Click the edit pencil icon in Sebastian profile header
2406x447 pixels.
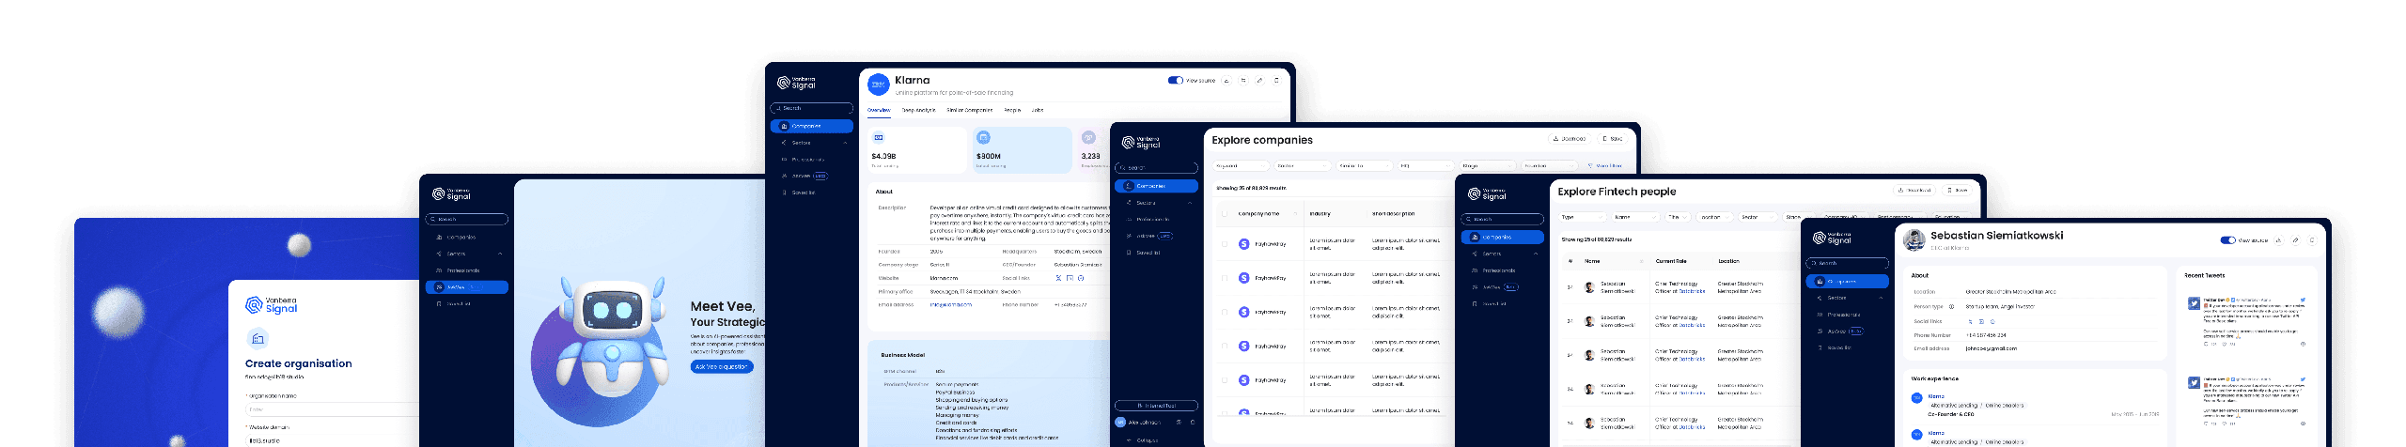2295,240
